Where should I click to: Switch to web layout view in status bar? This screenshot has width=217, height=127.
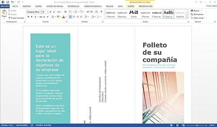(x=183, y=125)
